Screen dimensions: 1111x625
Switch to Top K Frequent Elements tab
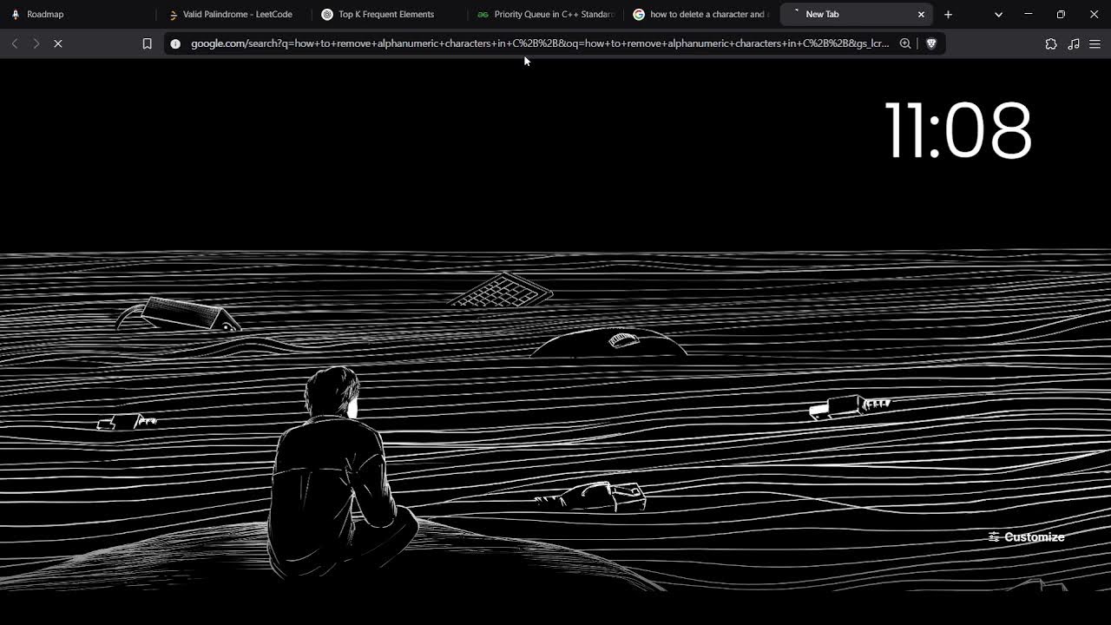tap(391, 14)
